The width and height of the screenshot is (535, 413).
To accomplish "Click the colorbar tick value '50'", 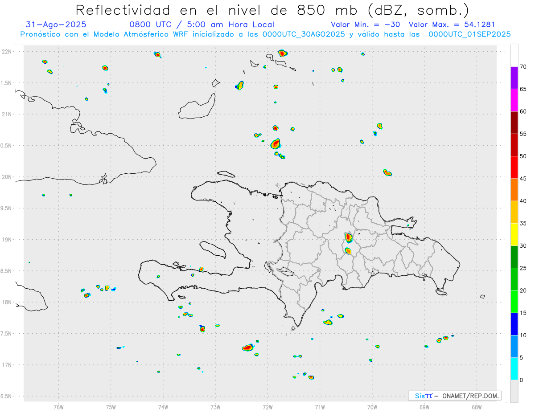I will point(523,156).
